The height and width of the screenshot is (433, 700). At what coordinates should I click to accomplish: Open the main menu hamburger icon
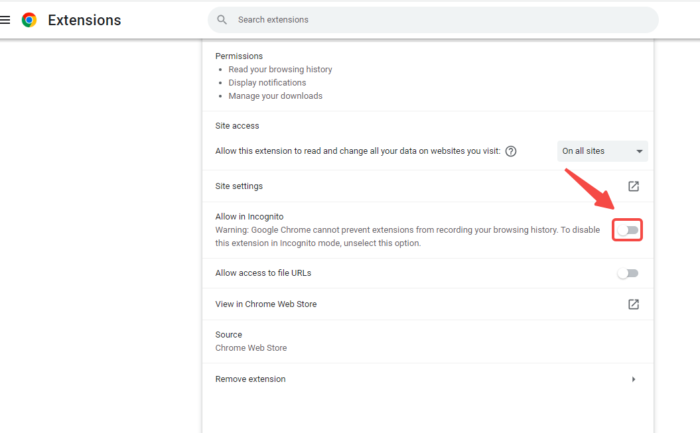[x=5, y=20]
